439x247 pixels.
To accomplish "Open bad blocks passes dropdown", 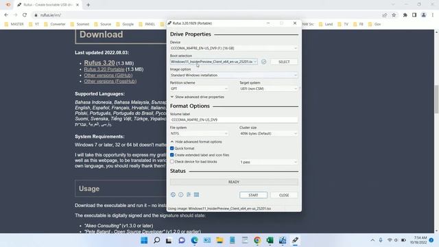I will pos(268,162).
